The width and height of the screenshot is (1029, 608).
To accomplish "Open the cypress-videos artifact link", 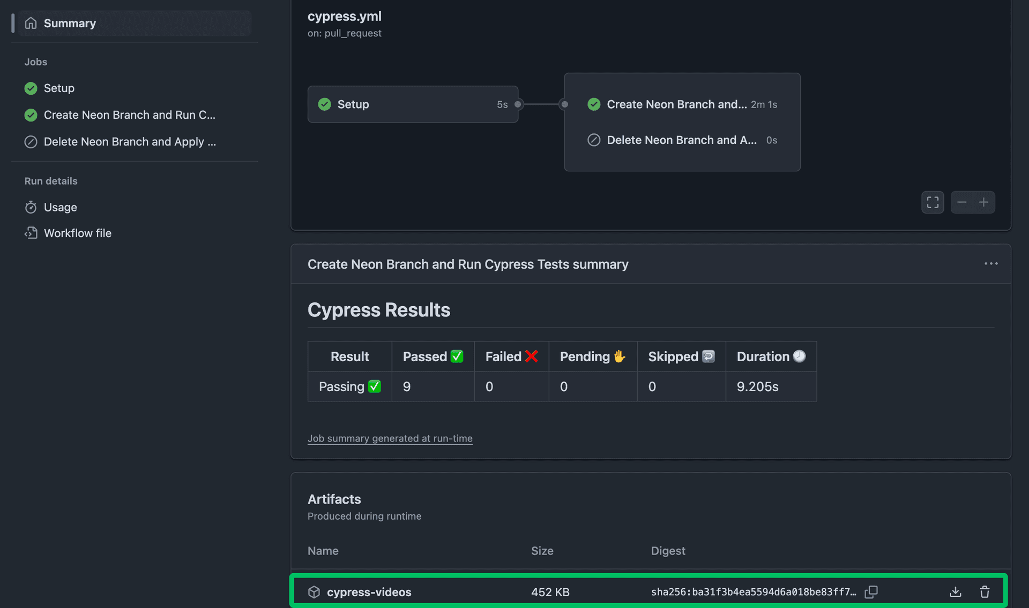I will click(x=369, y=592).
